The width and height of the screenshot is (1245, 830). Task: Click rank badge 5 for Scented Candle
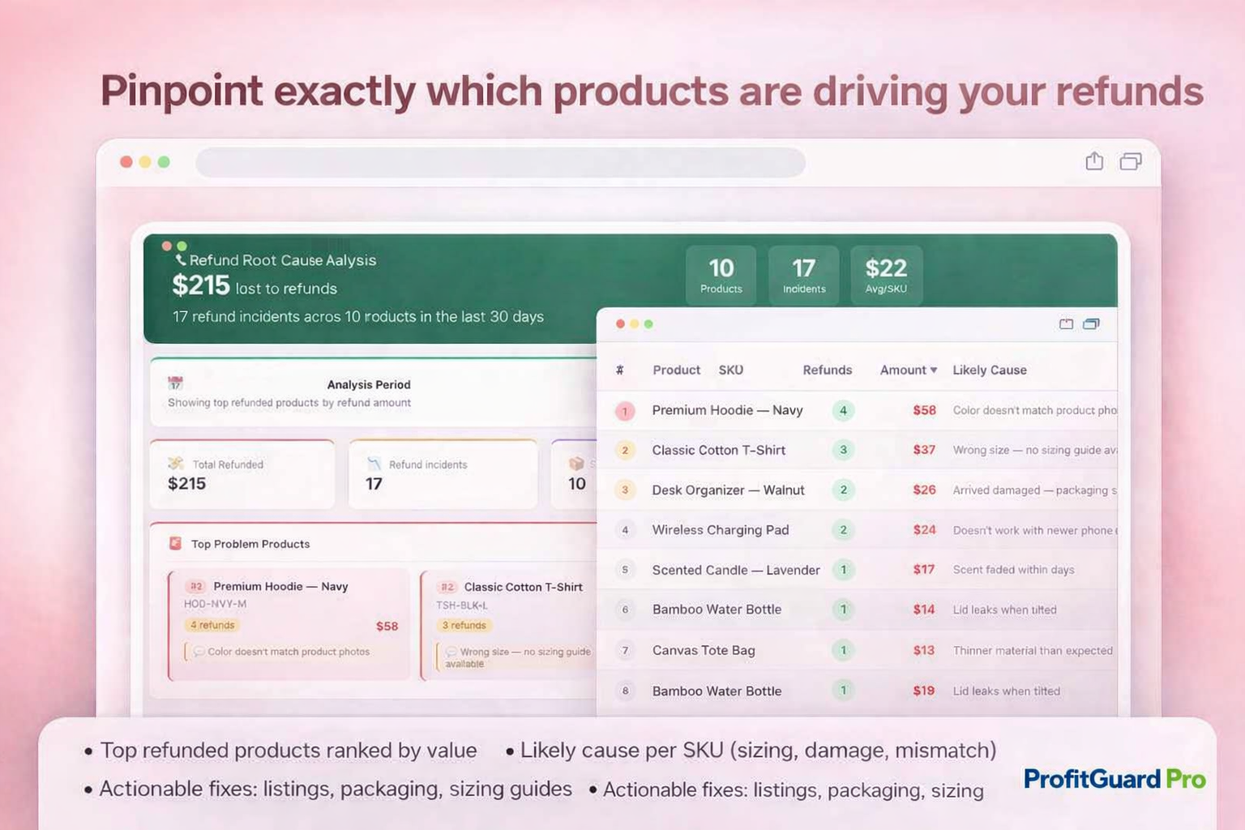(x=624, y=570)
